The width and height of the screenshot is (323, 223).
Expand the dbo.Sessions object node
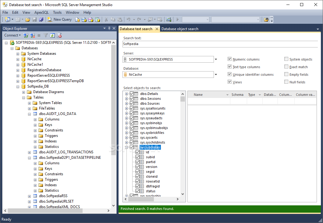click(x=126, y=99)
